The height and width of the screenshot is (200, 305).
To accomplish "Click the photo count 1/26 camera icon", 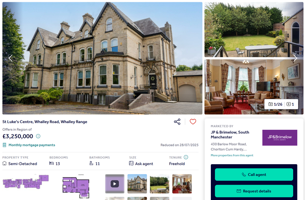I will (x=271, y=104).
